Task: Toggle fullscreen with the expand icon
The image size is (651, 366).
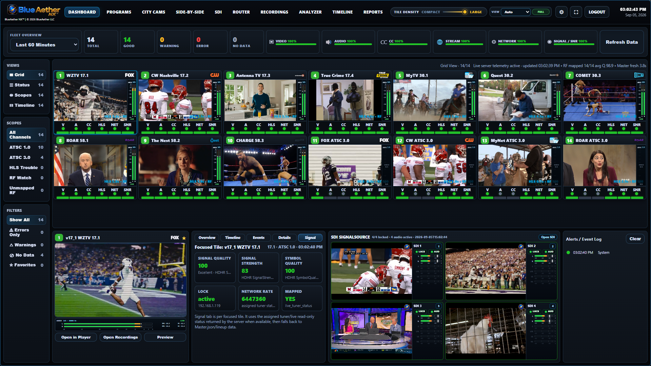Action: 576,12
